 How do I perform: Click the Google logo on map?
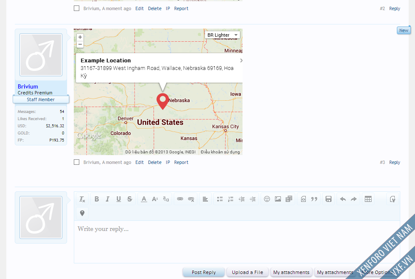pos(89,136)
